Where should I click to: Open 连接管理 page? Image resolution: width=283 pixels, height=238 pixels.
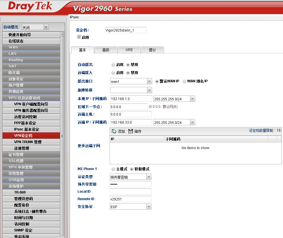click(31, 148)
